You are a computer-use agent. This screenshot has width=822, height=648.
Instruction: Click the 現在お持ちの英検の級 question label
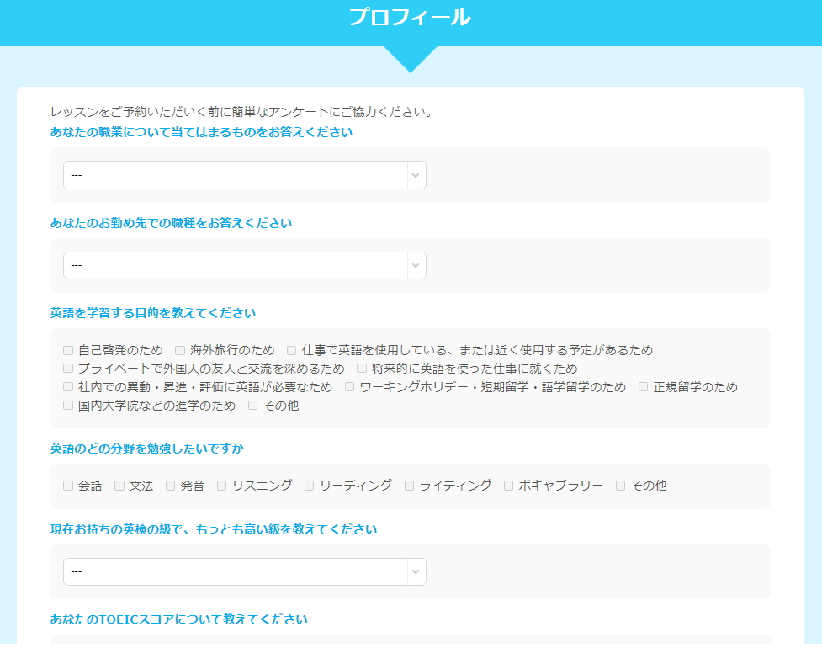click(x=214, y=529)
